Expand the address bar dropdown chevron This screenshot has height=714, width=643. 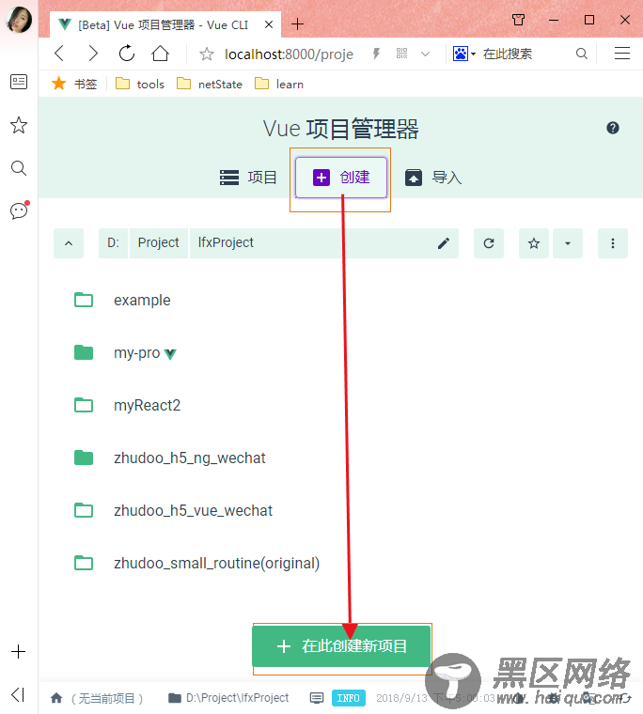425,54
